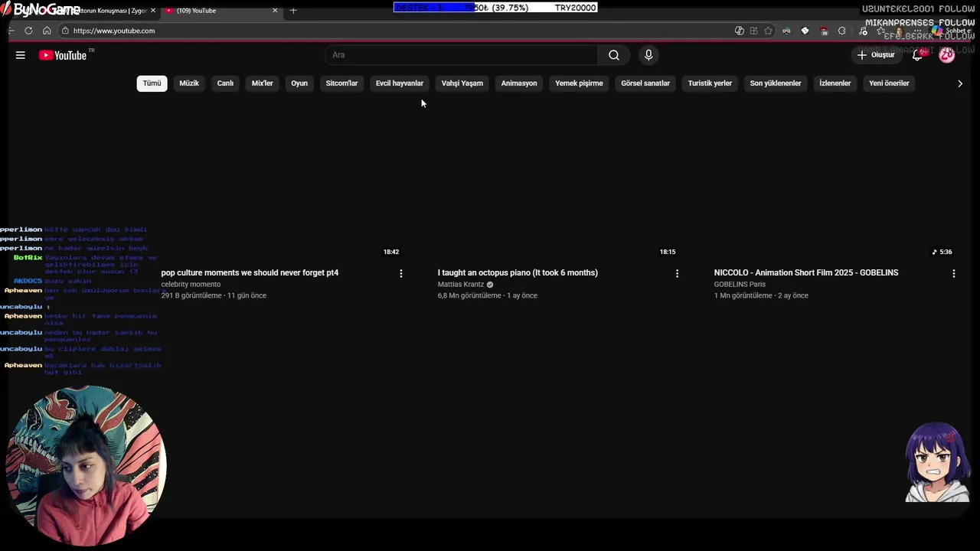This screenshot has height=551, width=980.
Task: Select the Evcil hayvanlar chip
Action: (400, 83)
